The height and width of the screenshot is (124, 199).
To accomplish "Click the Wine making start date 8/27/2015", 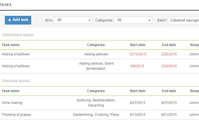I will coord(137,103).
